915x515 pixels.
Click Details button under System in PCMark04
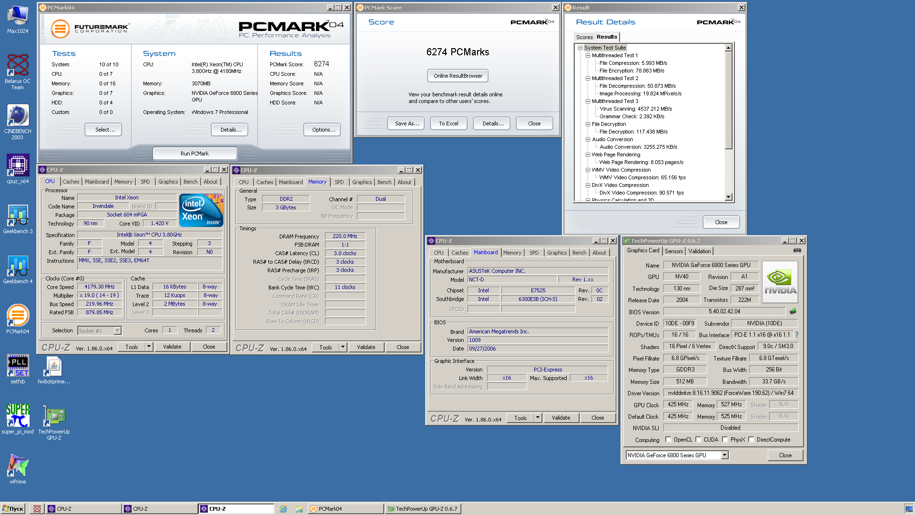231,130
